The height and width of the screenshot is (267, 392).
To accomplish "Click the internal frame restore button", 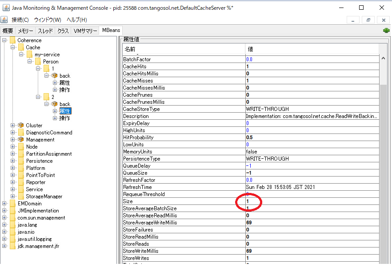I will 368,20.
